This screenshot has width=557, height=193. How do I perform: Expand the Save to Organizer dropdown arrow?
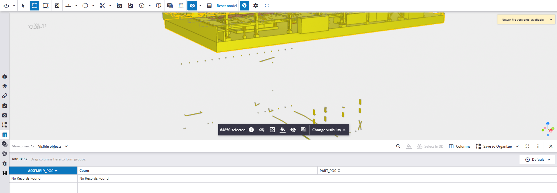[x=517, y=146]
